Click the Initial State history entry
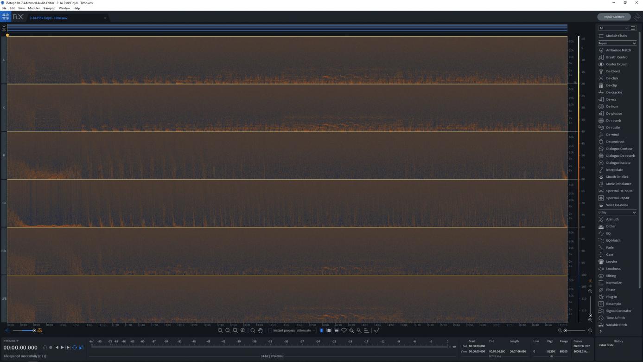The height and width of the screenshot is (362, 643). (x=607, y=345)
